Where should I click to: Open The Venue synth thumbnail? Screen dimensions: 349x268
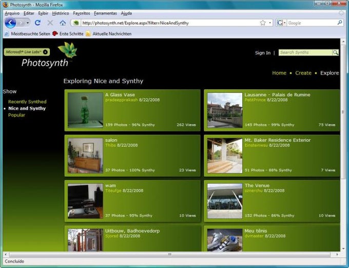tap(225, 201)
